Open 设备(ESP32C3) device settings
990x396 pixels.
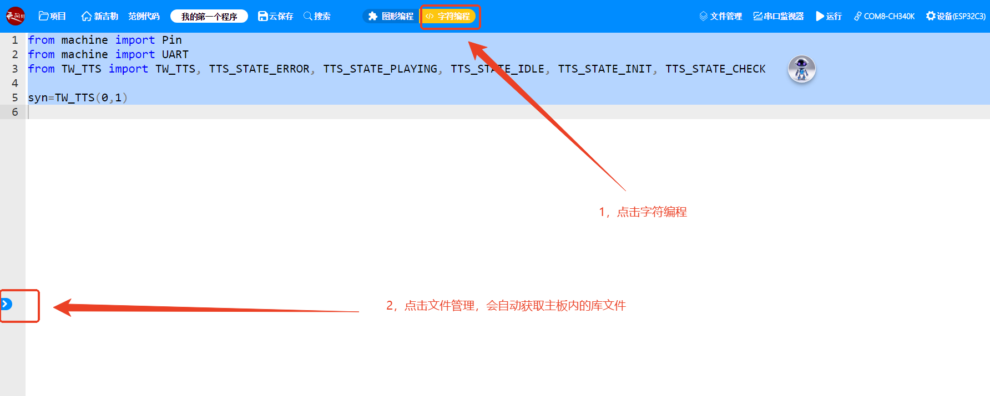tap(956, 16)
